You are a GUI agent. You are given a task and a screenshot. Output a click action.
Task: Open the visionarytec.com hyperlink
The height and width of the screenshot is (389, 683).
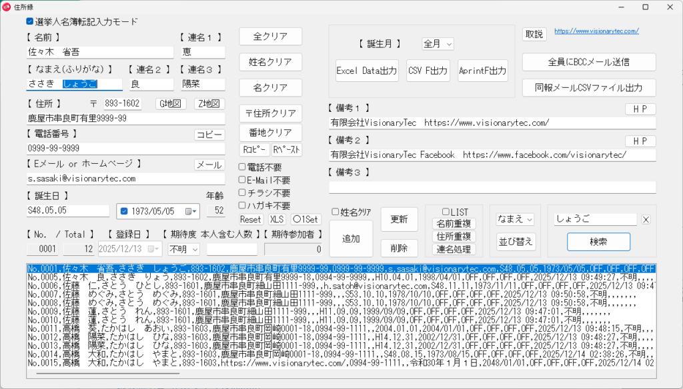click(x=596, y=31)
